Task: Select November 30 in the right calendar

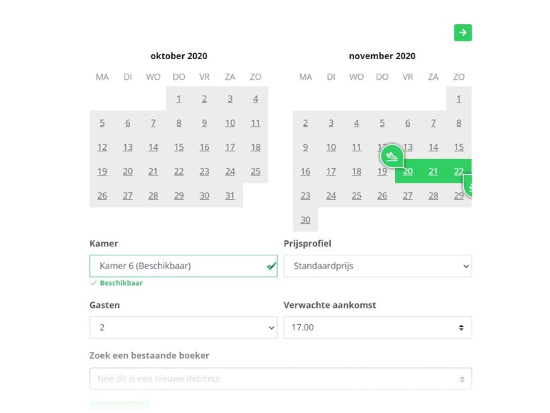Action: pos(305,220)
